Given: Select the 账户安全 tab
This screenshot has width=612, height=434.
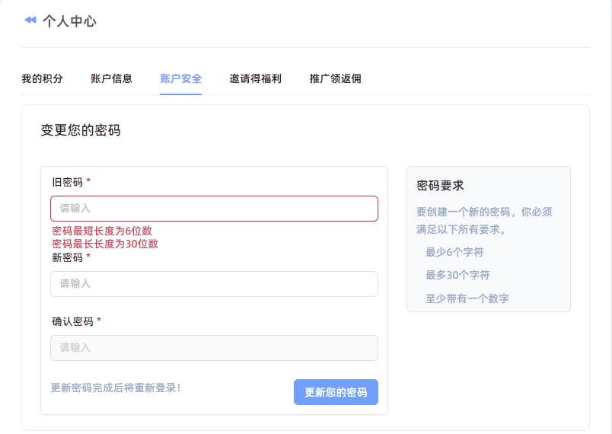Looking at the screenshot, I should pyautogui.click(x=180, y=79).
